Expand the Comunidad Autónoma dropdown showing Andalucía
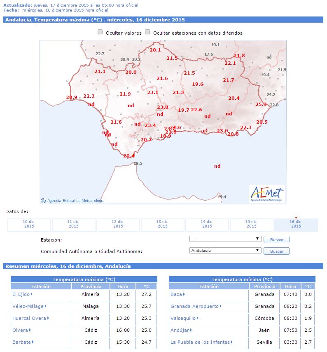 click(x=225, y=251)
